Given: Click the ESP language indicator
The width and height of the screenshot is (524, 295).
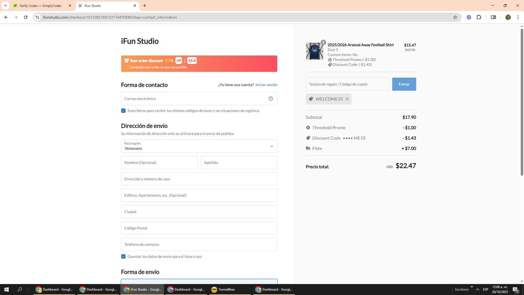Looking at the screenshot, I should [486, 289].
